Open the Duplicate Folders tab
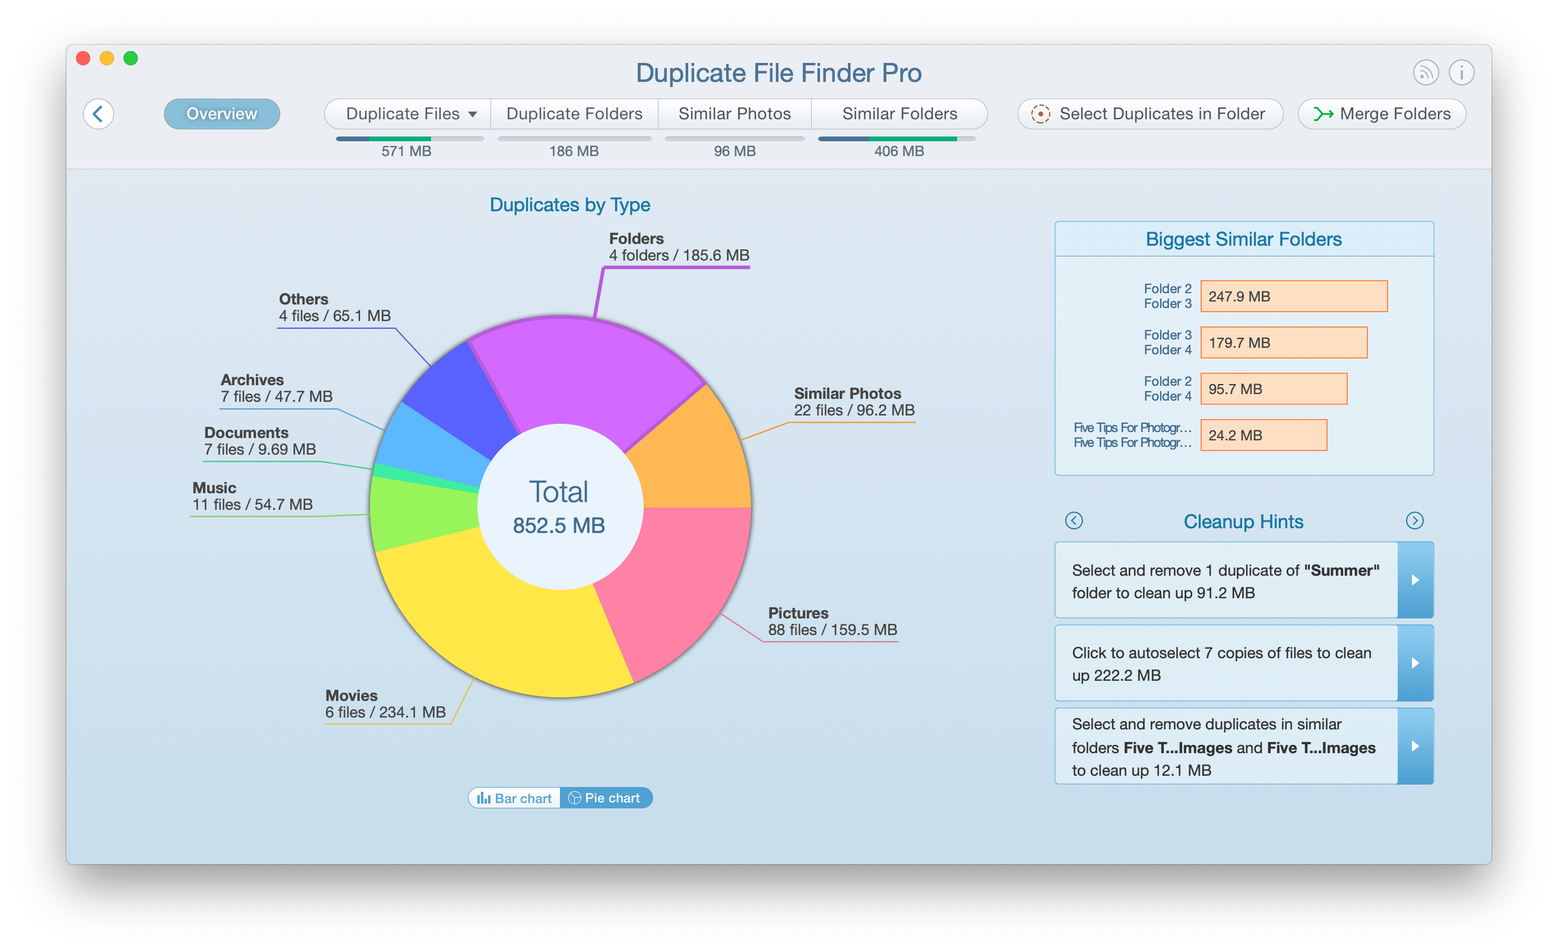The width and height of the screenshot is (1558, 952). 574,114
